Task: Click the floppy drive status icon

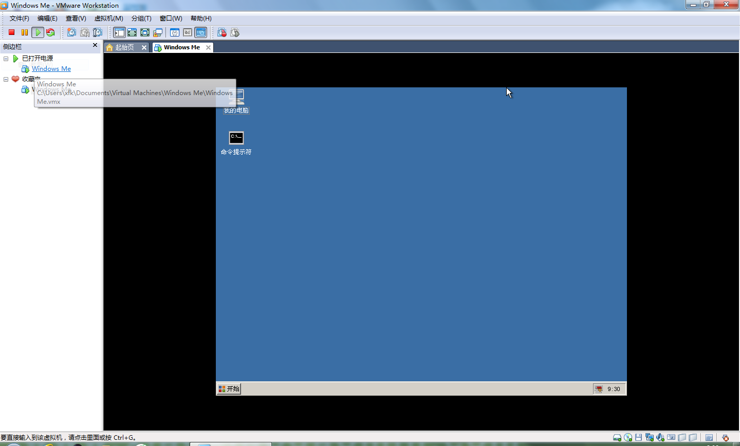Action: pos(638,438)
